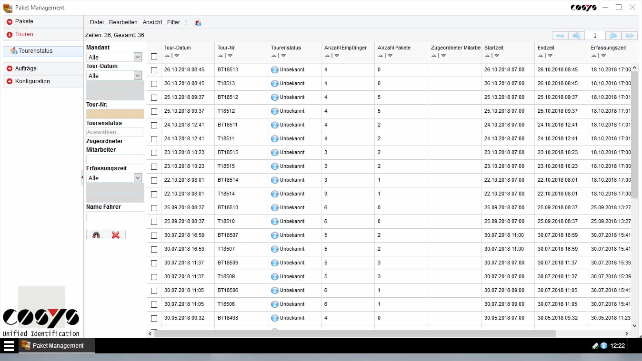Click the export/report icon next to Filter menu
This screenshot has height=361, width=642.
pyautogui.click(x=198, y=22)
